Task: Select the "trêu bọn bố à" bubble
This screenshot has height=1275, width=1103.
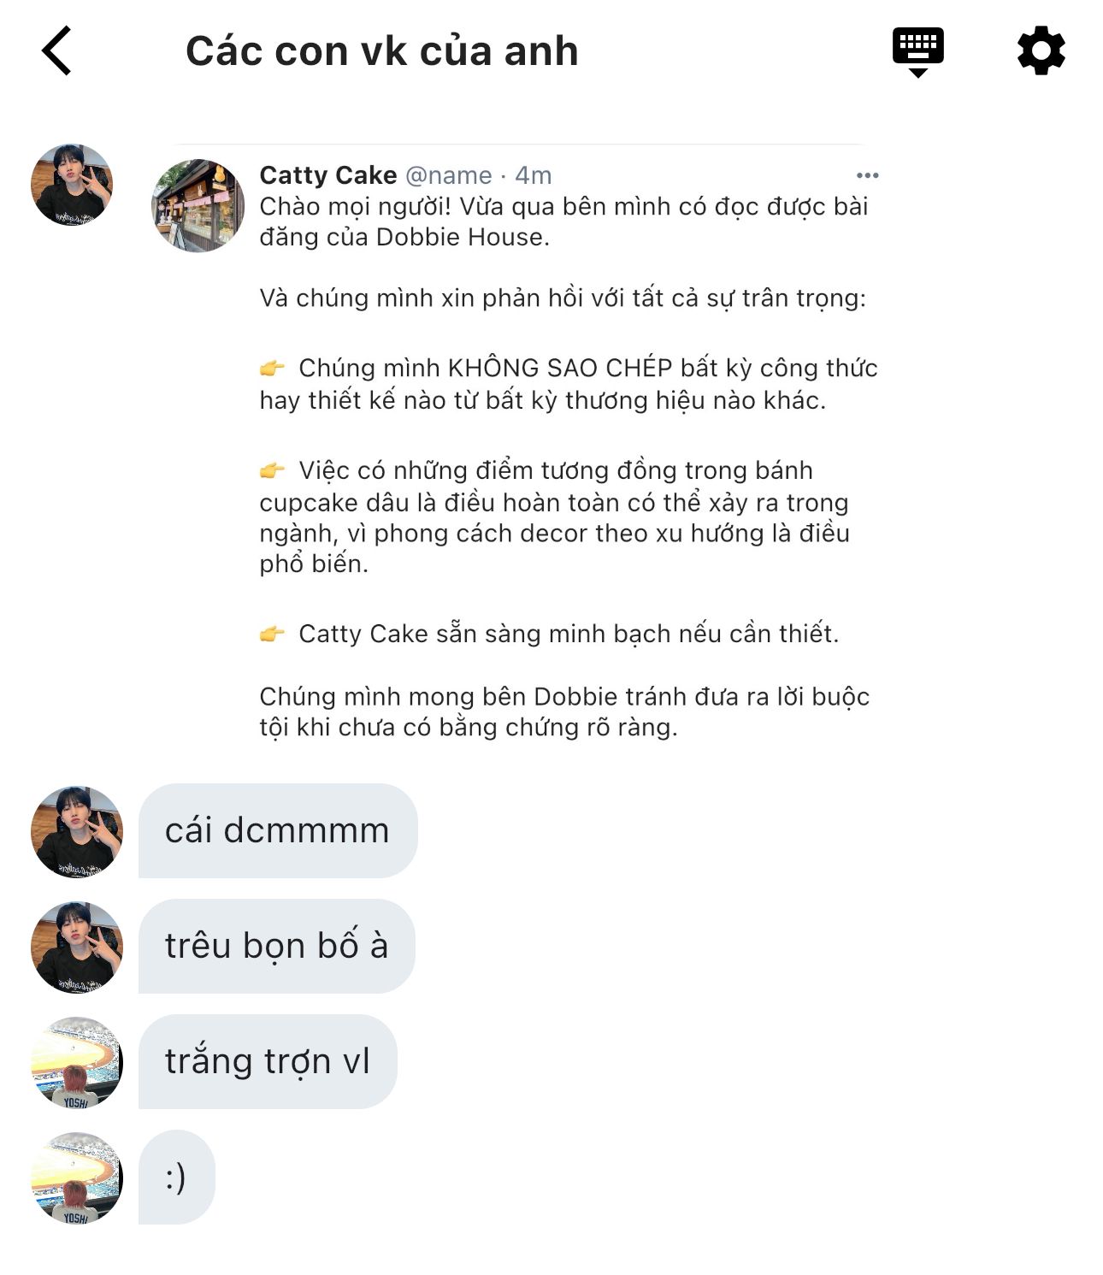Action: [x=276, y=946]
